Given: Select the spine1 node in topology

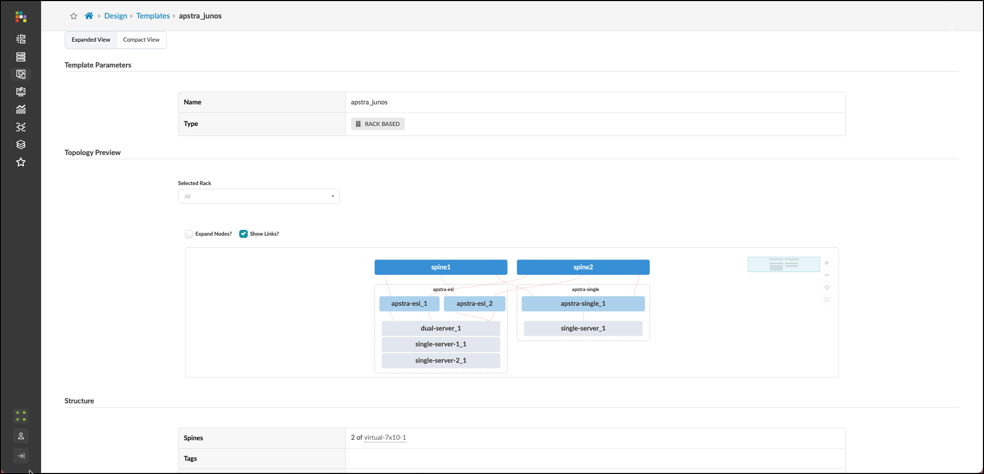Looking at the screenshot, I should tap(441, 267).
